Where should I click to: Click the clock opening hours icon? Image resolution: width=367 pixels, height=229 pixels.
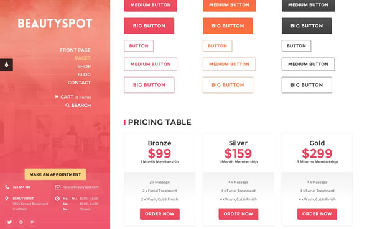(x=57, y=199)
